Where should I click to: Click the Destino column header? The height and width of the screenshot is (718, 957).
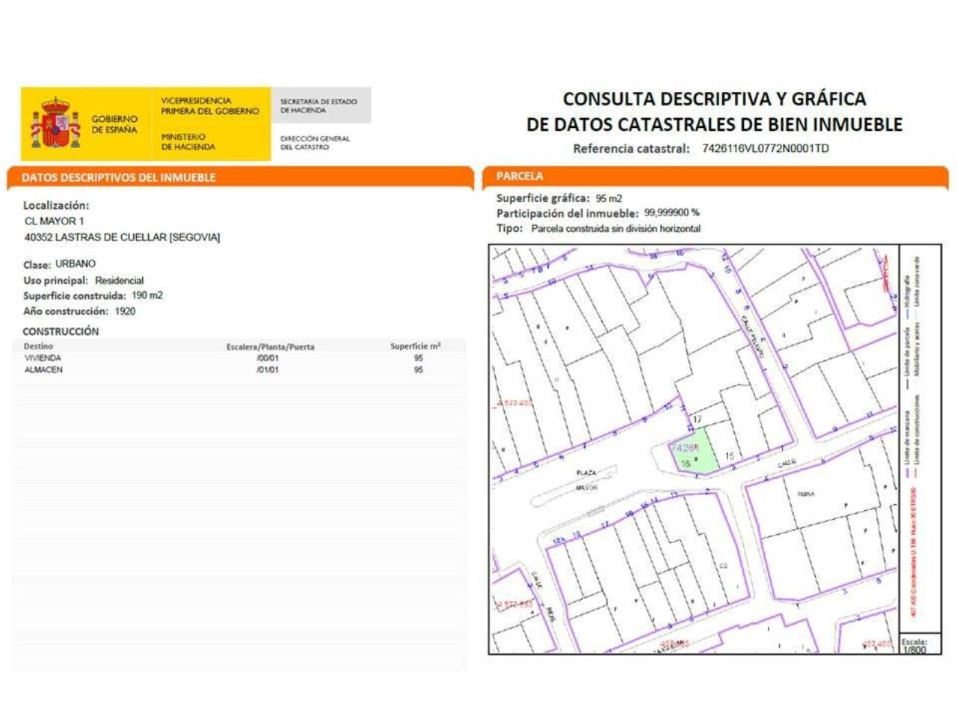coord(38,346)
